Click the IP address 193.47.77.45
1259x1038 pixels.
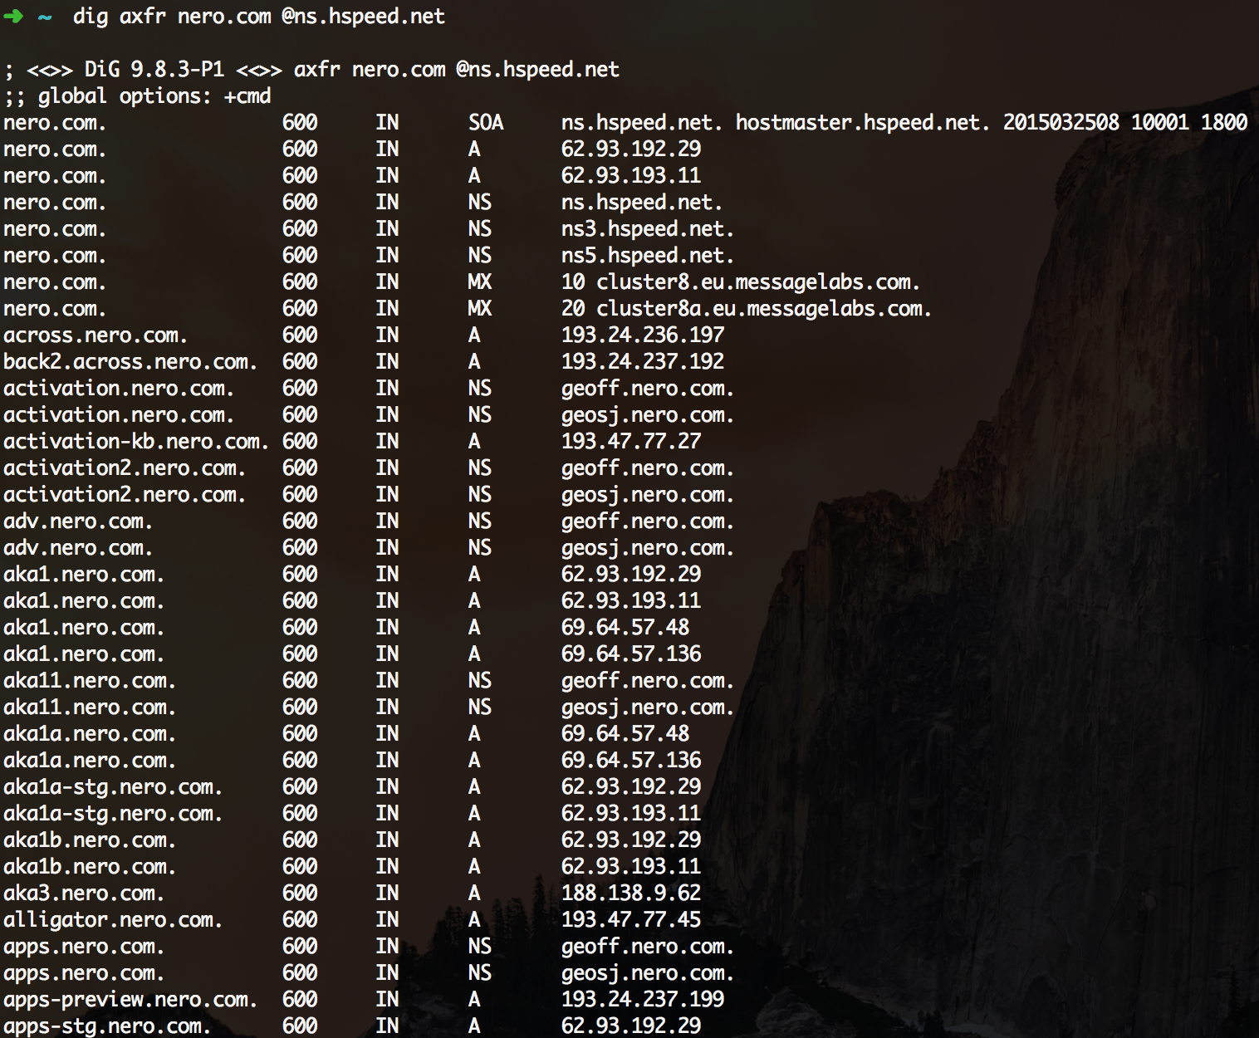631,920
